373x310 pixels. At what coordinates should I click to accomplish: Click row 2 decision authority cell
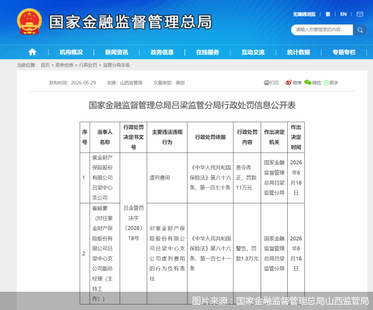(274, 254)
